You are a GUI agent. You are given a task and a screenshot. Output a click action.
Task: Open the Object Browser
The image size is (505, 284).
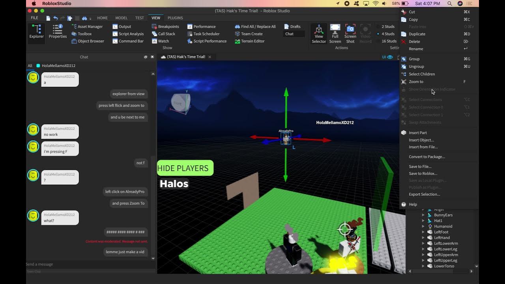(88, 41)
